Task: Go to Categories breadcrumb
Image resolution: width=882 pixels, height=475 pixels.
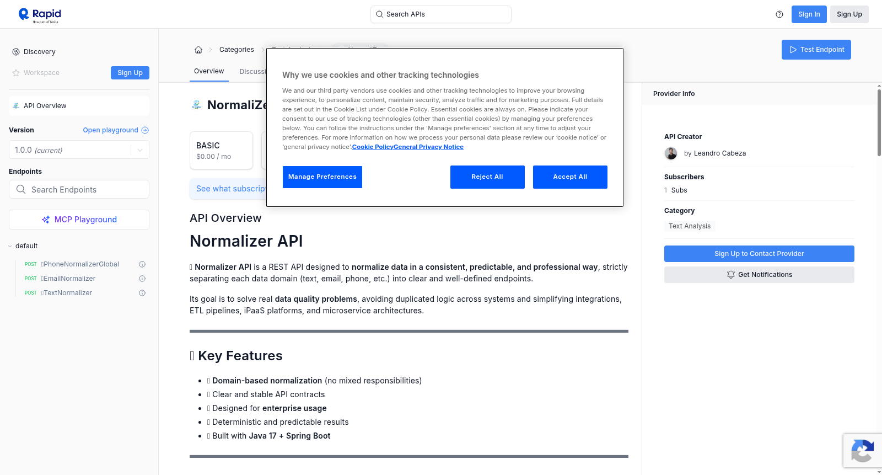Action: (236, 50)
